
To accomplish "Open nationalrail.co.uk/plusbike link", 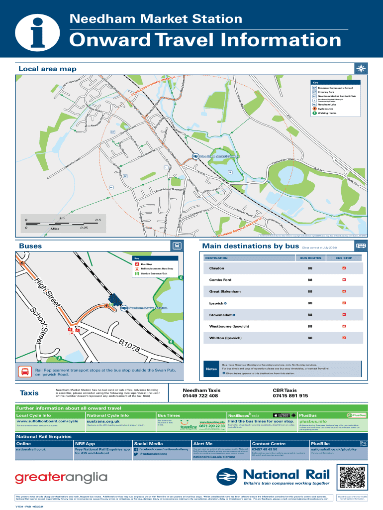I will click(333, 449).
